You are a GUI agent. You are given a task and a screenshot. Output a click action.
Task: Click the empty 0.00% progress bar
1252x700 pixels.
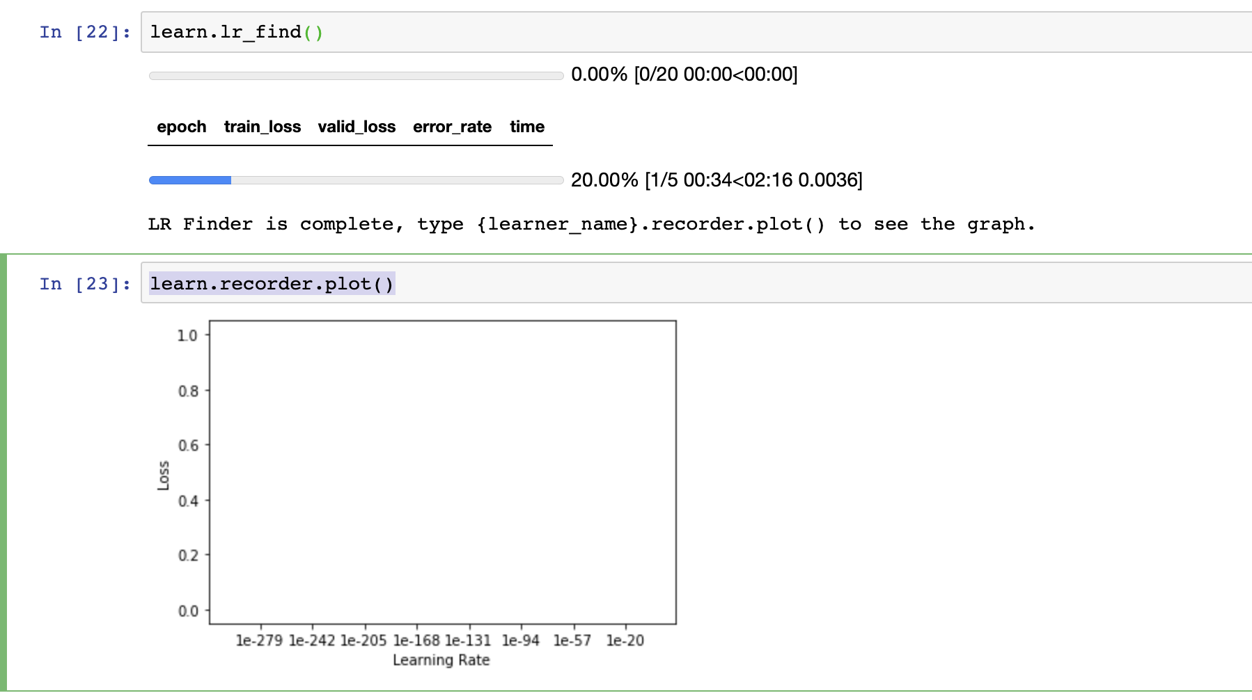coord(356,75)
